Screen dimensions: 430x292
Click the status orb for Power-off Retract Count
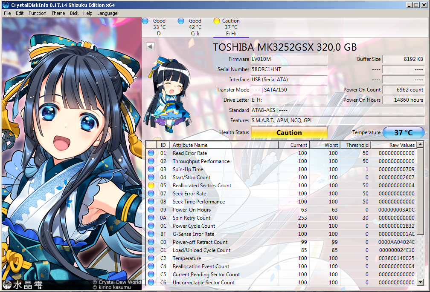pyautogui.click(x=151, y=242)
